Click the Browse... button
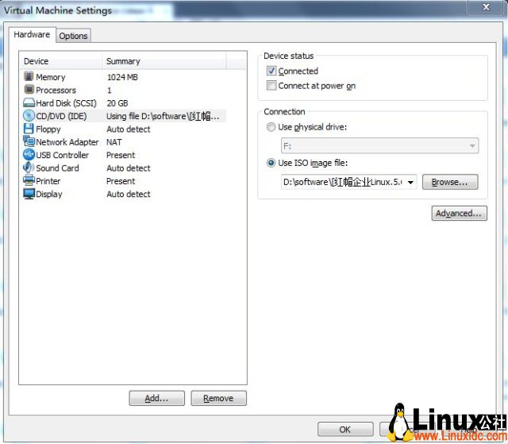 click(x=449, y=182)
